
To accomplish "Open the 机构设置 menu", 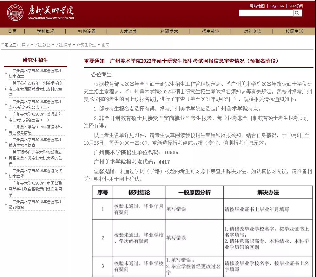I will 87,31.
